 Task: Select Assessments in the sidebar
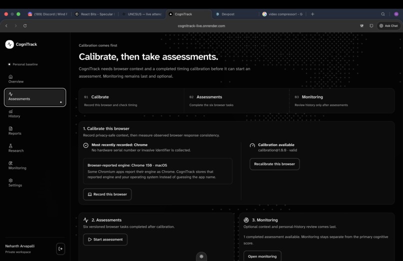[35, 97]
